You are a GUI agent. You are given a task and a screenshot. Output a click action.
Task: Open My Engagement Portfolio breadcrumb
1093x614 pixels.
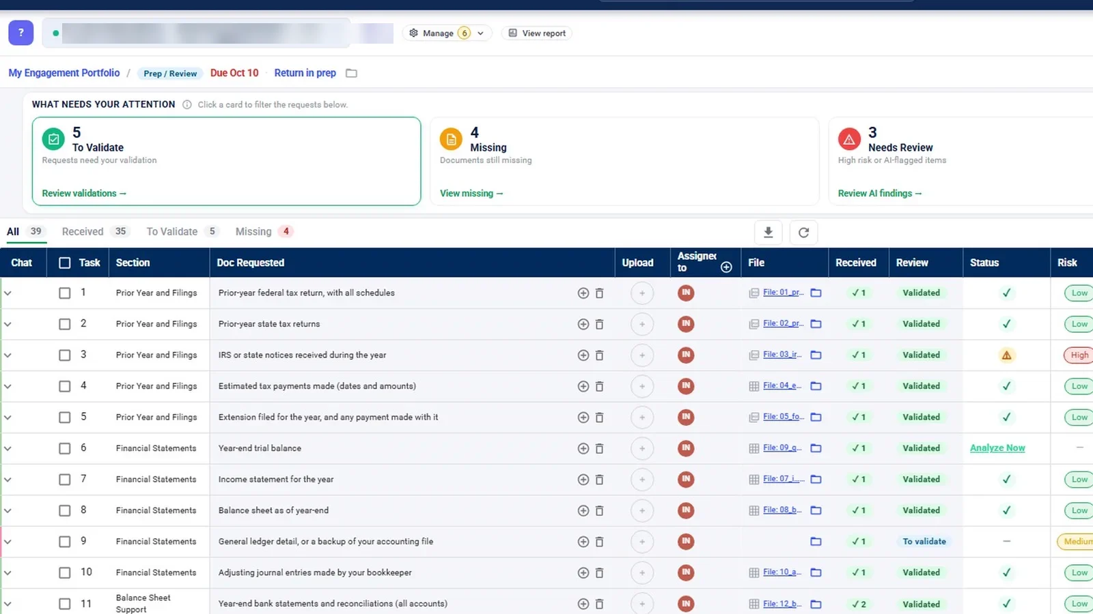pos(64,73)
